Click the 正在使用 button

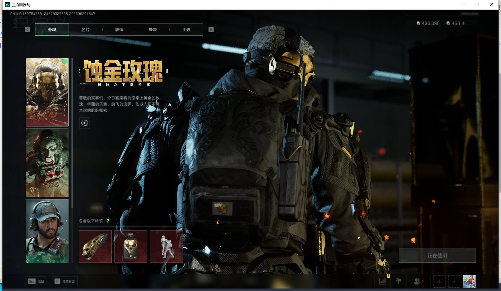pyautogui.click(x=437, y=255)
